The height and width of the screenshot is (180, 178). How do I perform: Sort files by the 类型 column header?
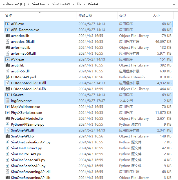click(123, 15)
